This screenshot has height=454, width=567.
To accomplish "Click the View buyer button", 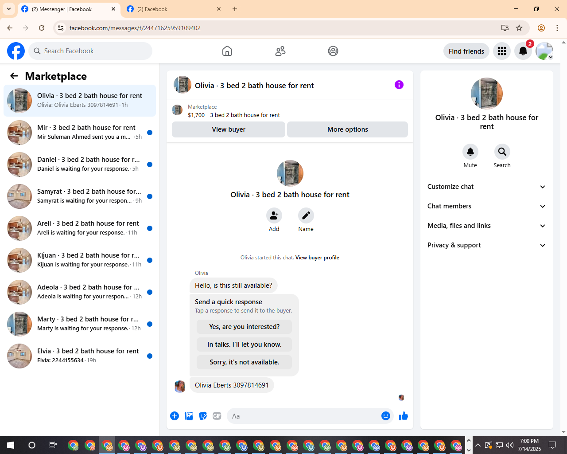I will [229, 129].
